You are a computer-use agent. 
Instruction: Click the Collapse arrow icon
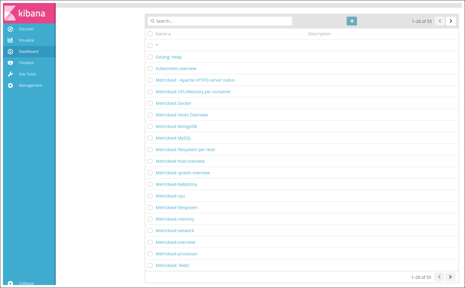coord(10,283)
